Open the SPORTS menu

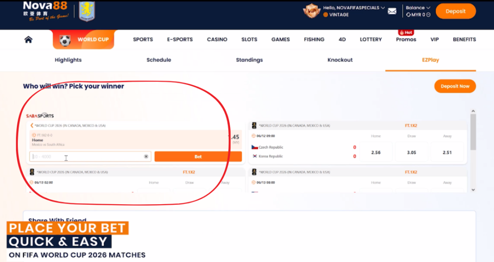coord(143,39)
